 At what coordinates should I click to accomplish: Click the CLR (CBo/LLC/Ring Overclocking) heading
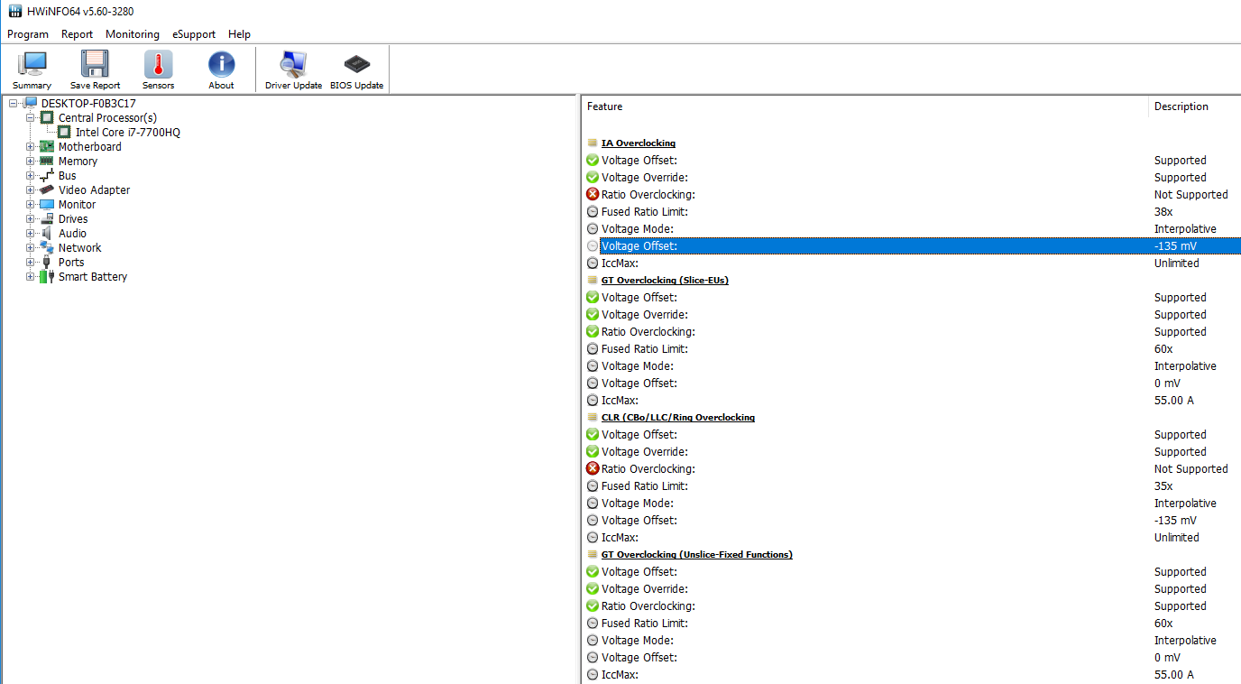click(678, 417)
